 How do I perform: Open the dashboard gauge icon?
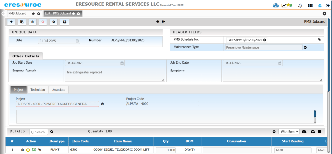click(x=276, y=5)
